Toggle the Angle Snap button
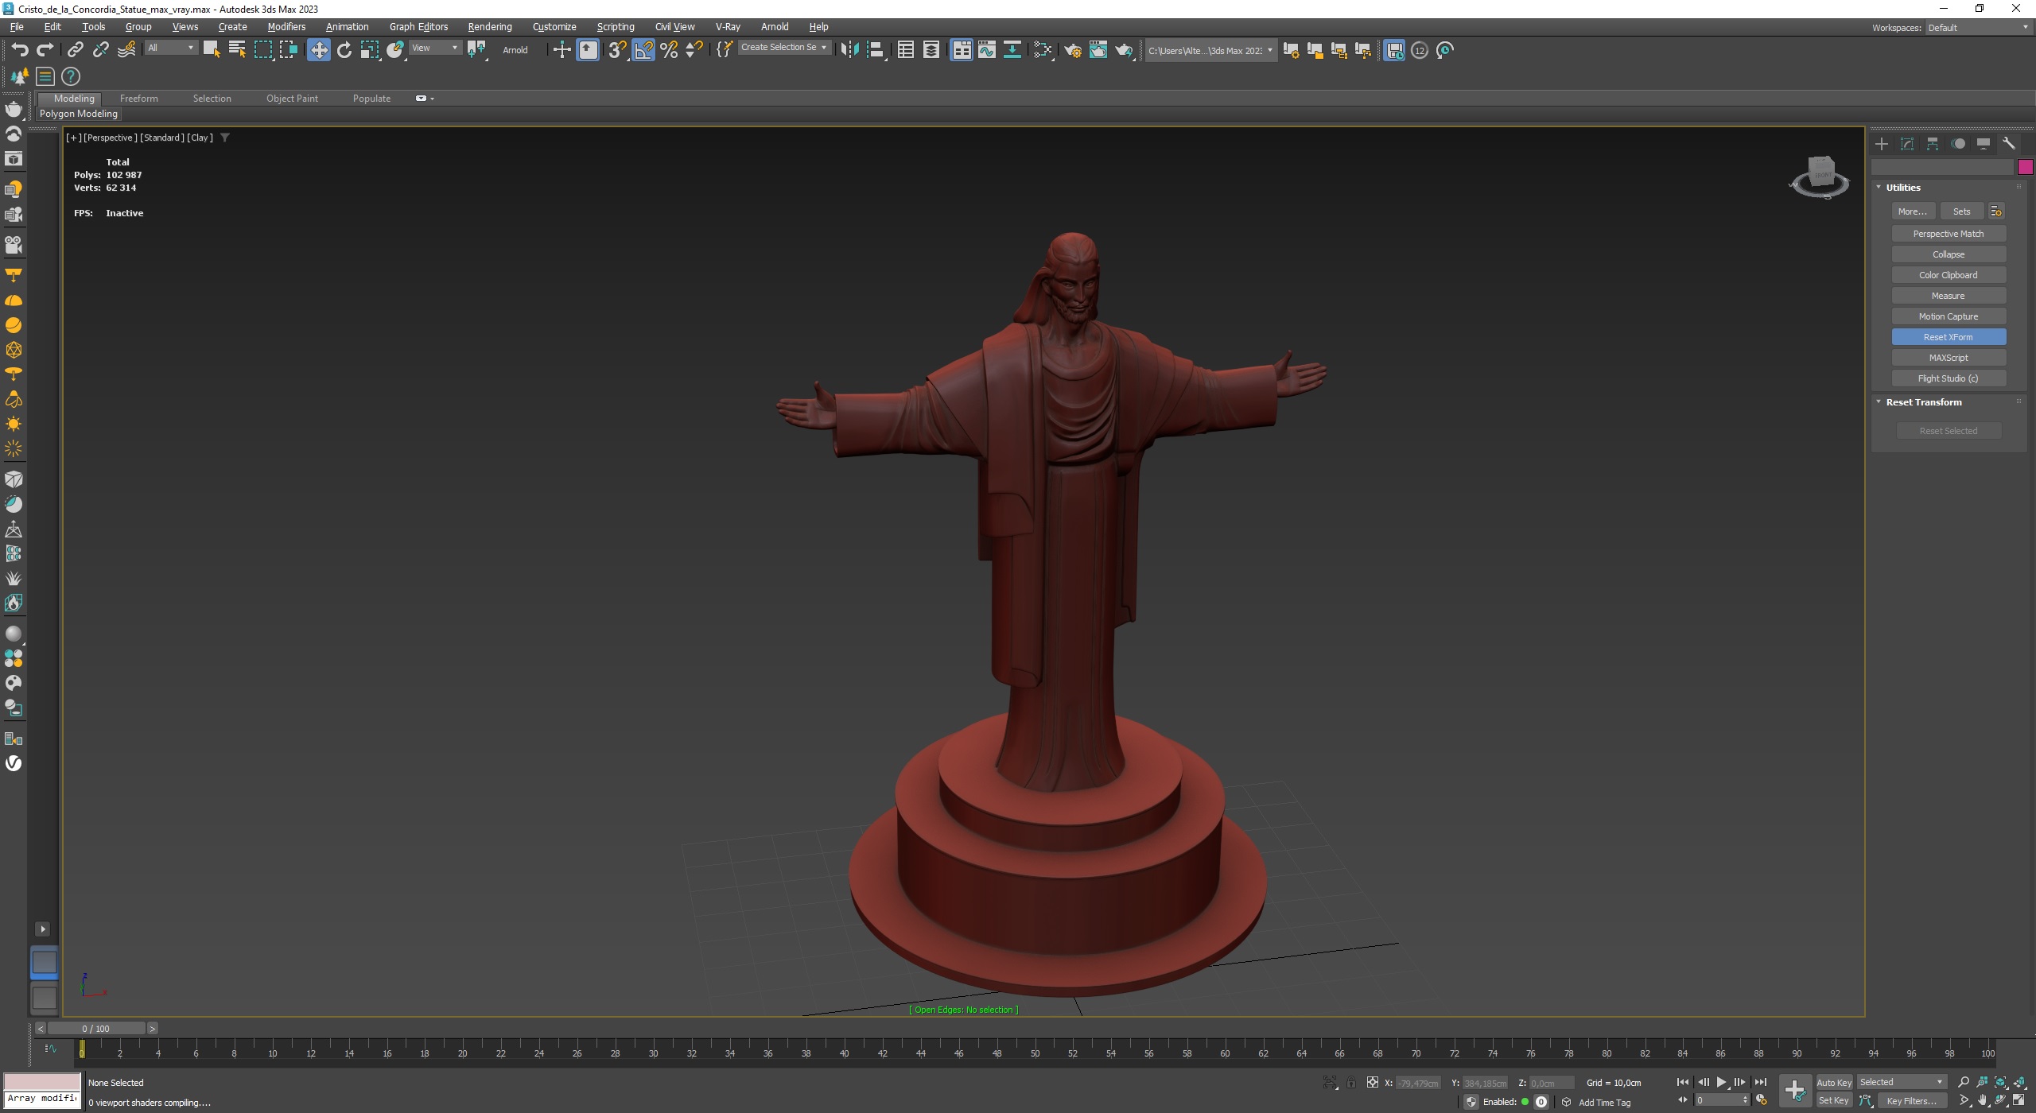This screenshot has height=1113, width=2036. (643, 50)
